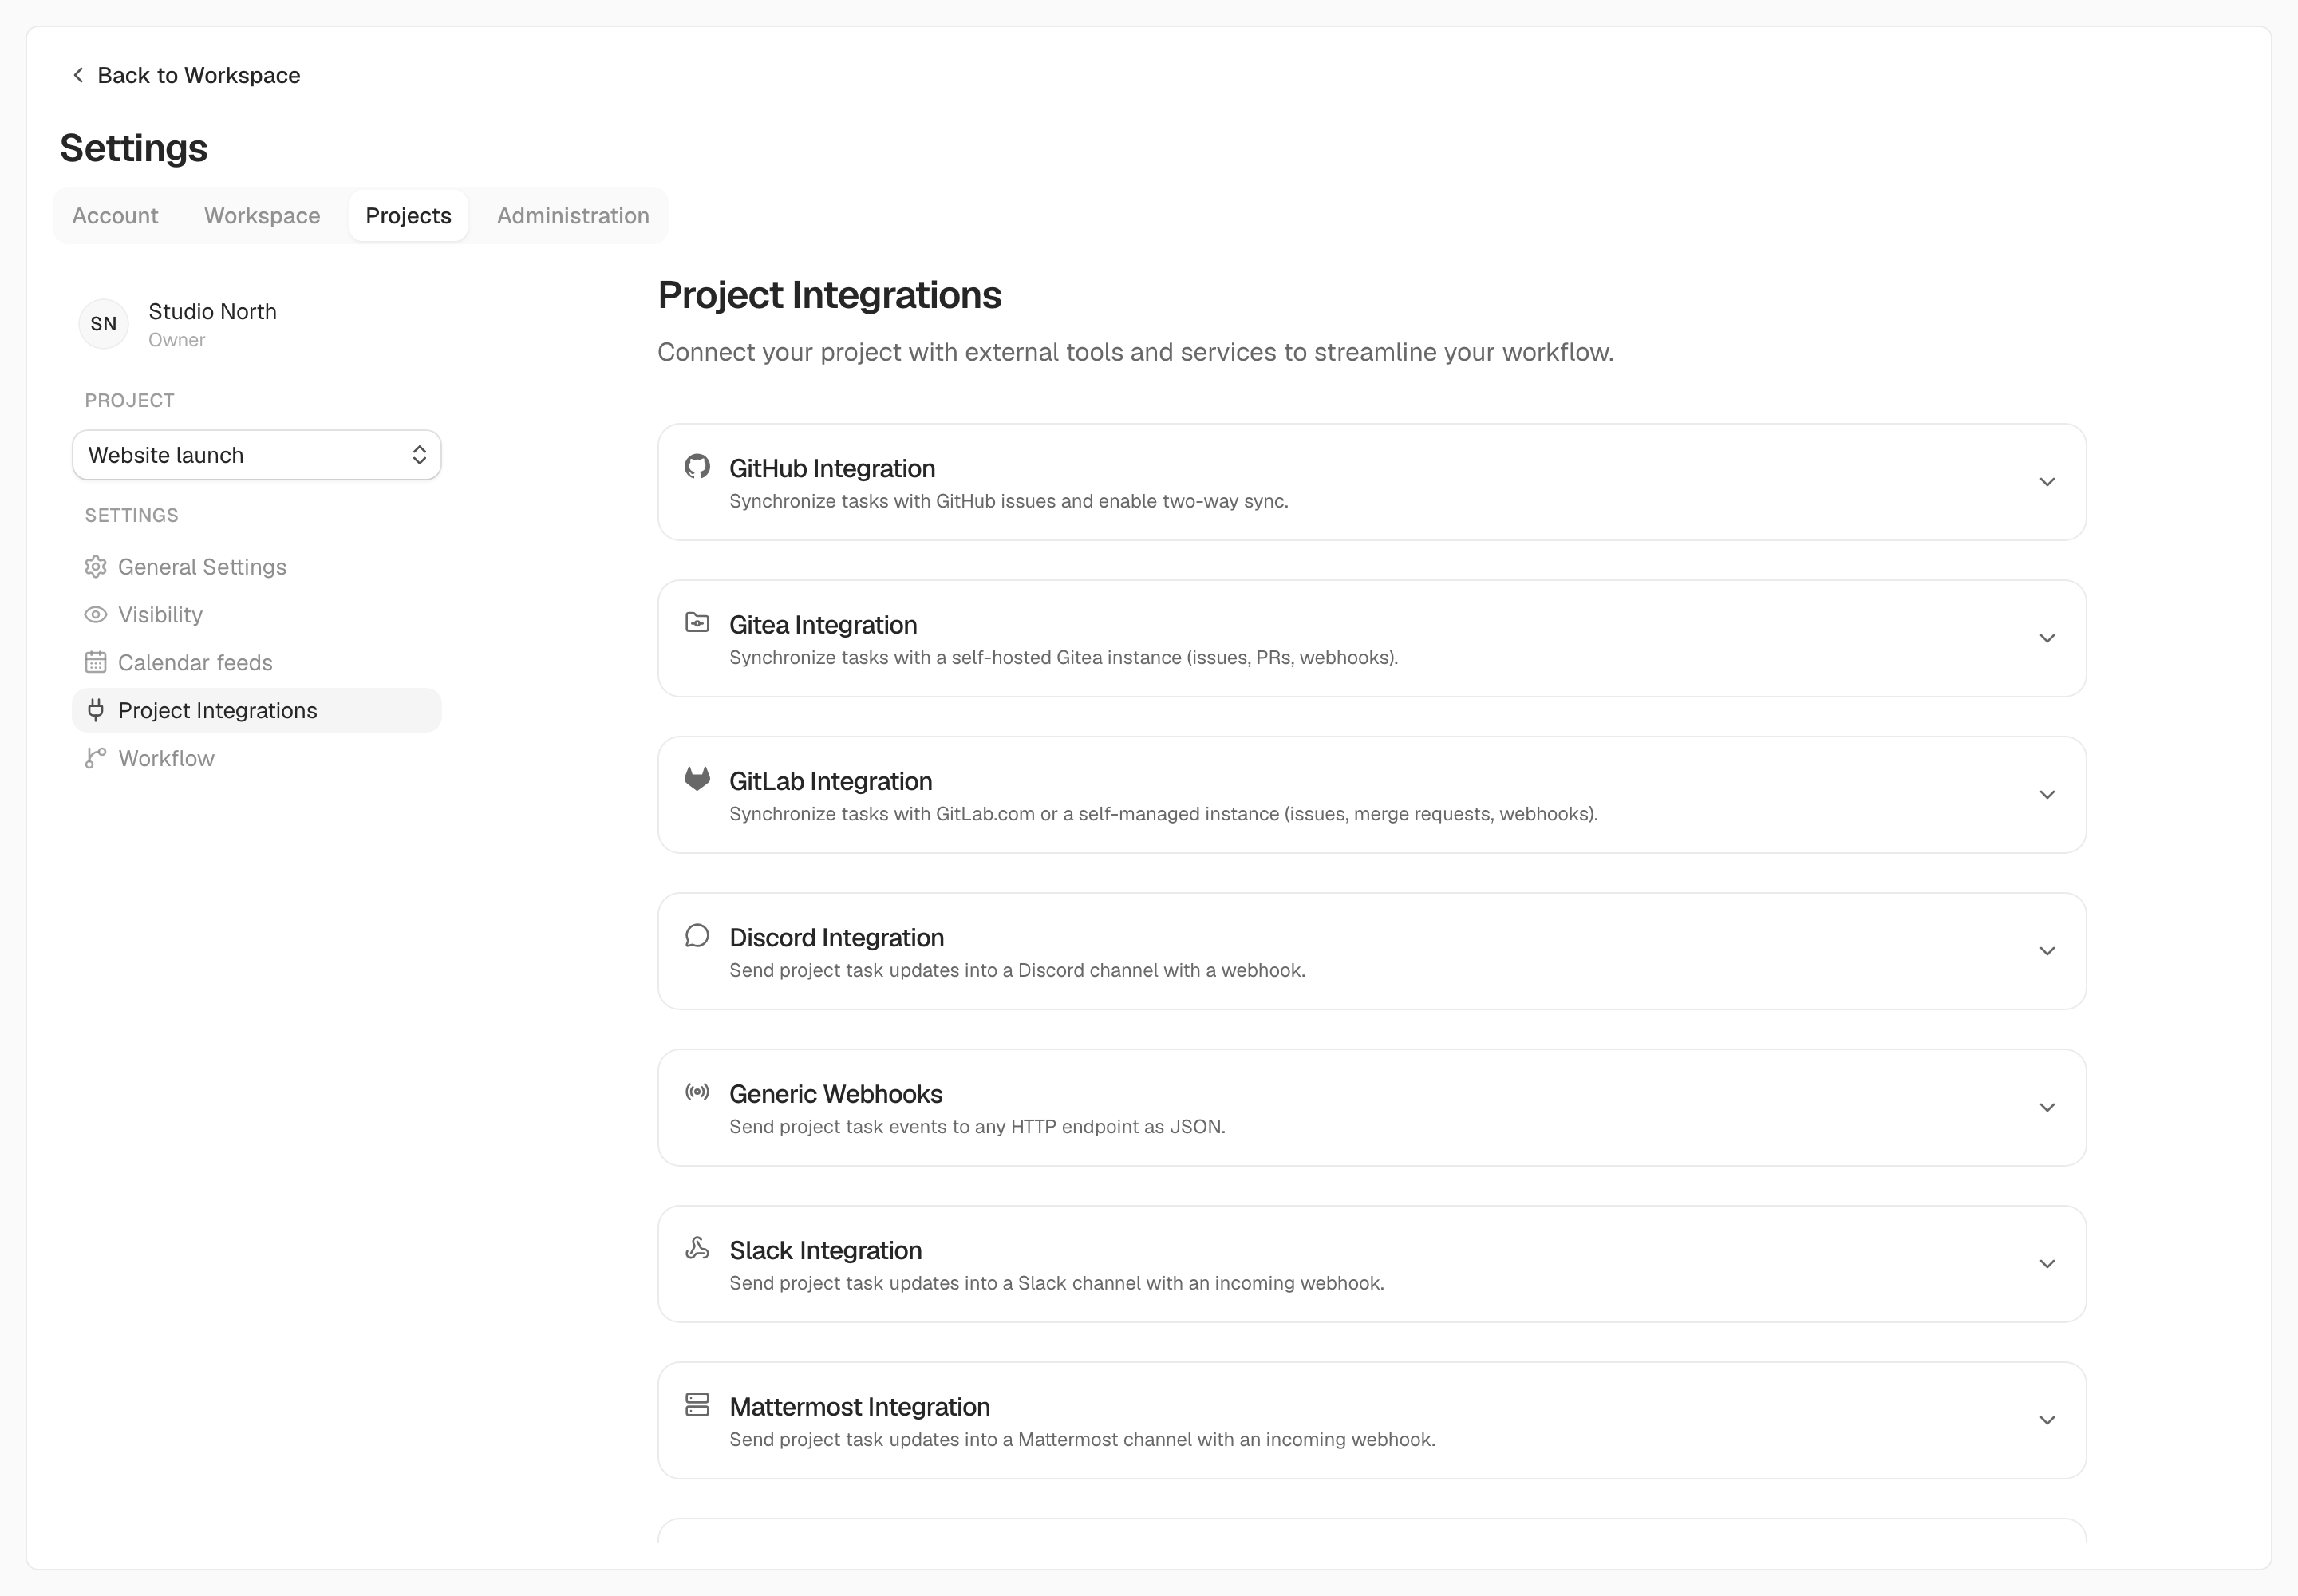Image resolution: width=2298 pixels, height=1596 pixels.
Task: Click the GitHub Integration title
Action: coord(832,468)
